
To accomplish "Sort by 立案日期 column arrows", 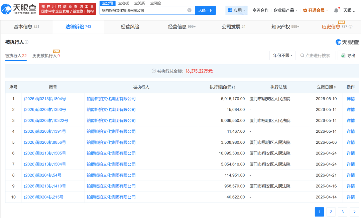I will (x=335, y=87).
